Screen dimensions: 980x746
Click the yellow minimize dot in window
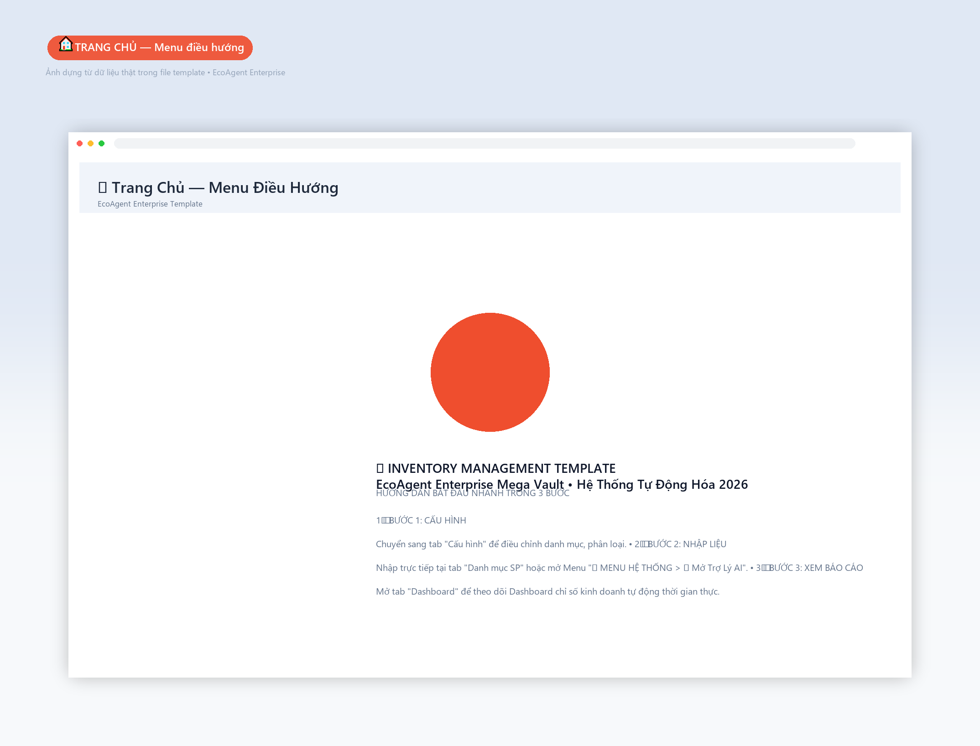click(91, 143)
